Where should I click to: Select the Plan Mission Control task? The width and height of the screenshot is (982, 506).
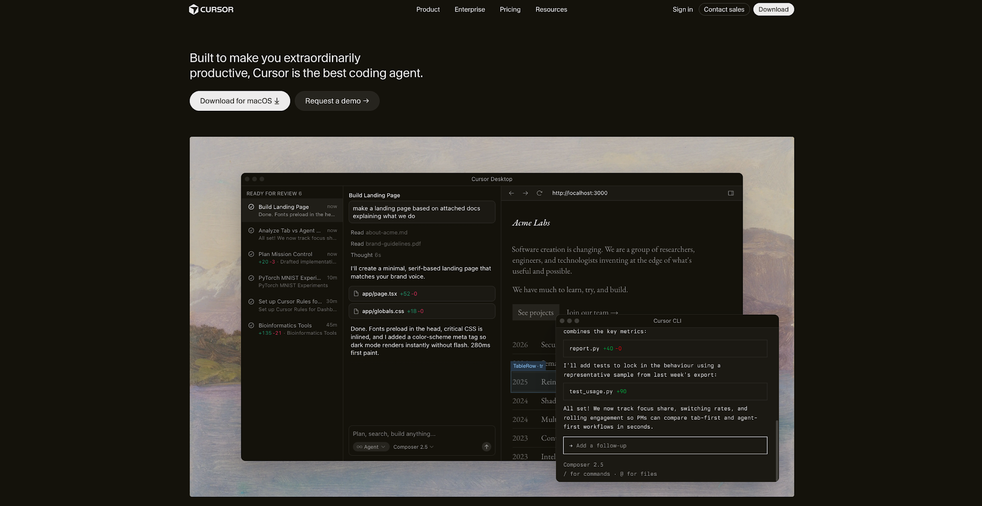point(292,258)
